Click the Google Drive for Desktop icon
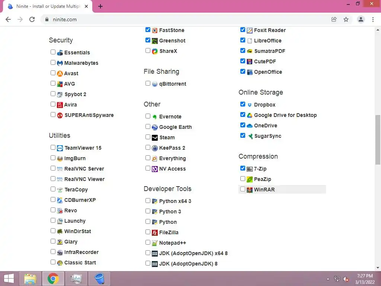The height and width of the screenshot is (286, 381). click(x=250, y=115)
